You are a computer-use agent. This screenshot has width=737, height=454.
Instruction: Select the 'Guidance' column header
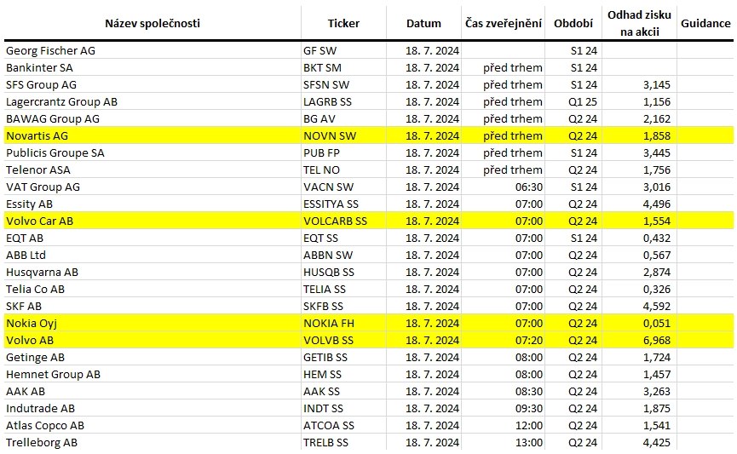point(705,24)
